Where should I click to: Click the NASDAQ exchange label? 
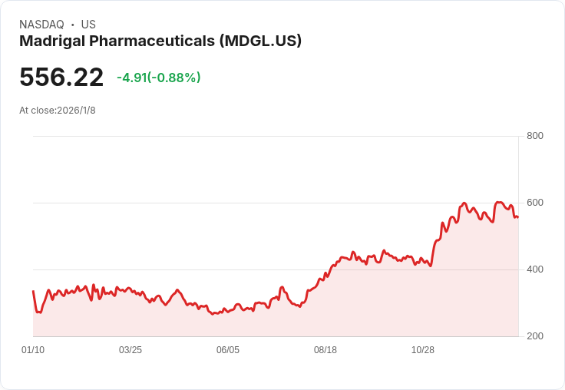tap(41, 25)
